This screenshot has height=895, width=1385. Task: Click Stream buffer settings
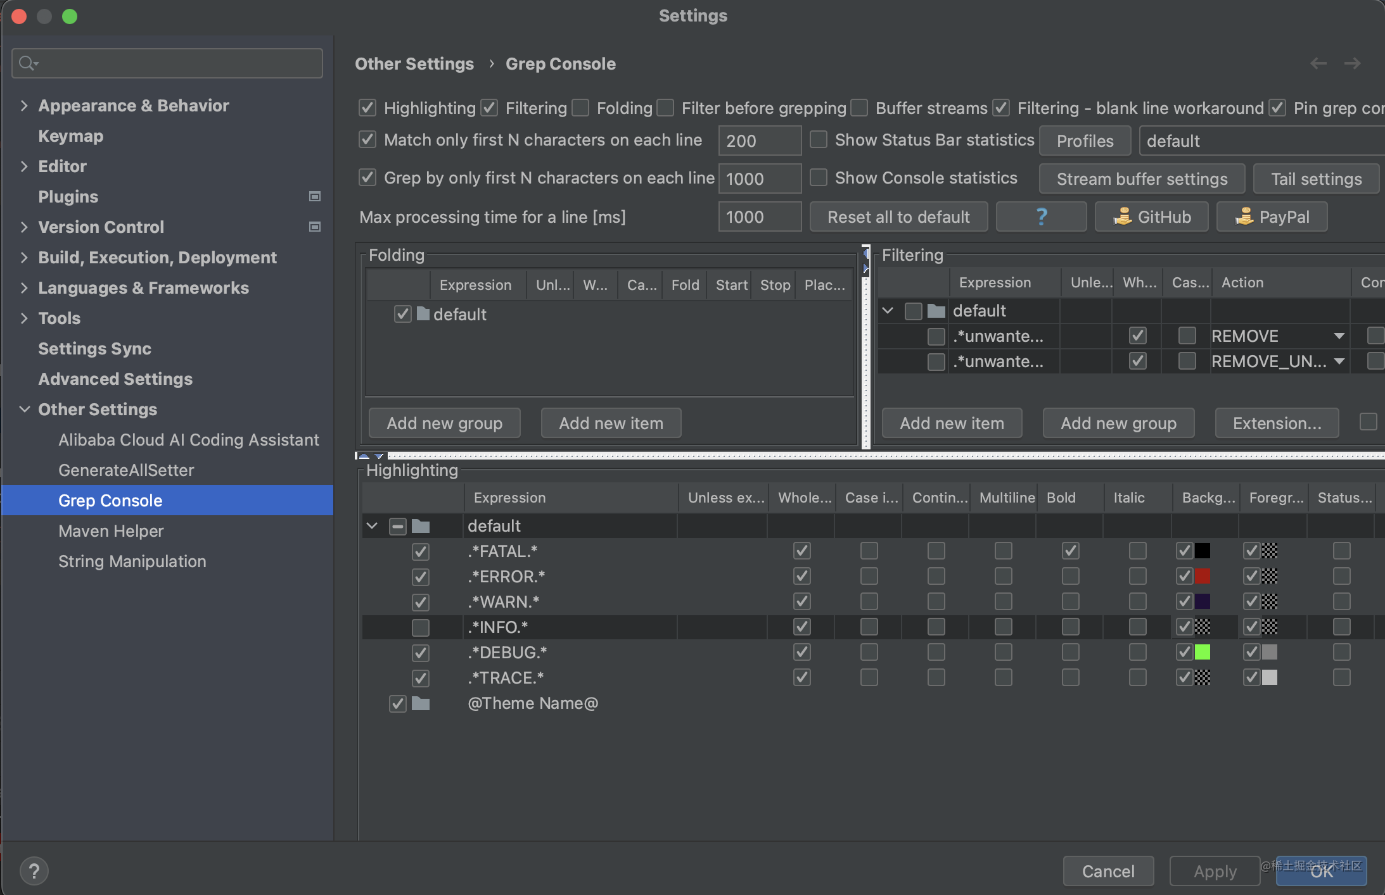coord(1142,179)
